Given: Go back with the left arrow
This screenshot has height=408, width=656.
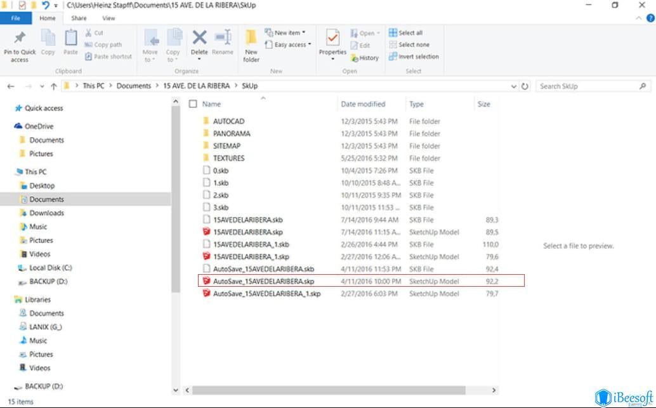Looking at the screenshot, I should [x=11, y=86].
